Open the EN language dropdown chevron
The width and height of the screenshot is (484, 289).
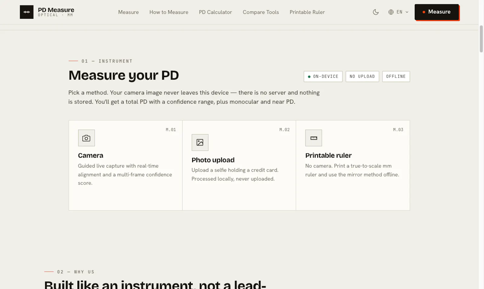[x=407, y=12]
